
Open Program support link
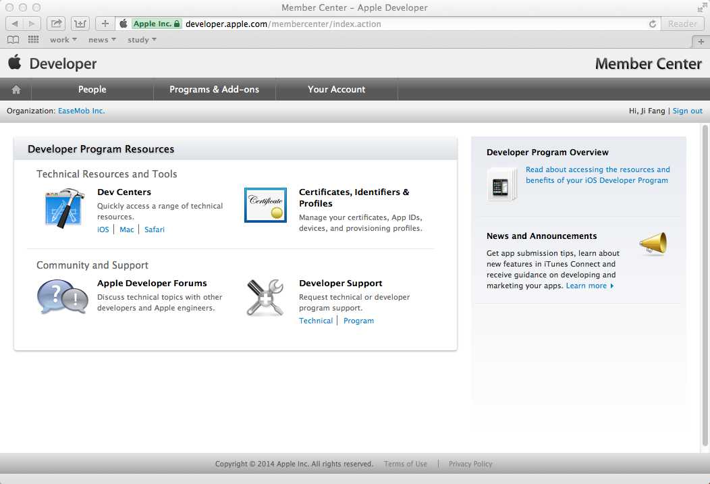pyautogui.click(x=358, y=321)
